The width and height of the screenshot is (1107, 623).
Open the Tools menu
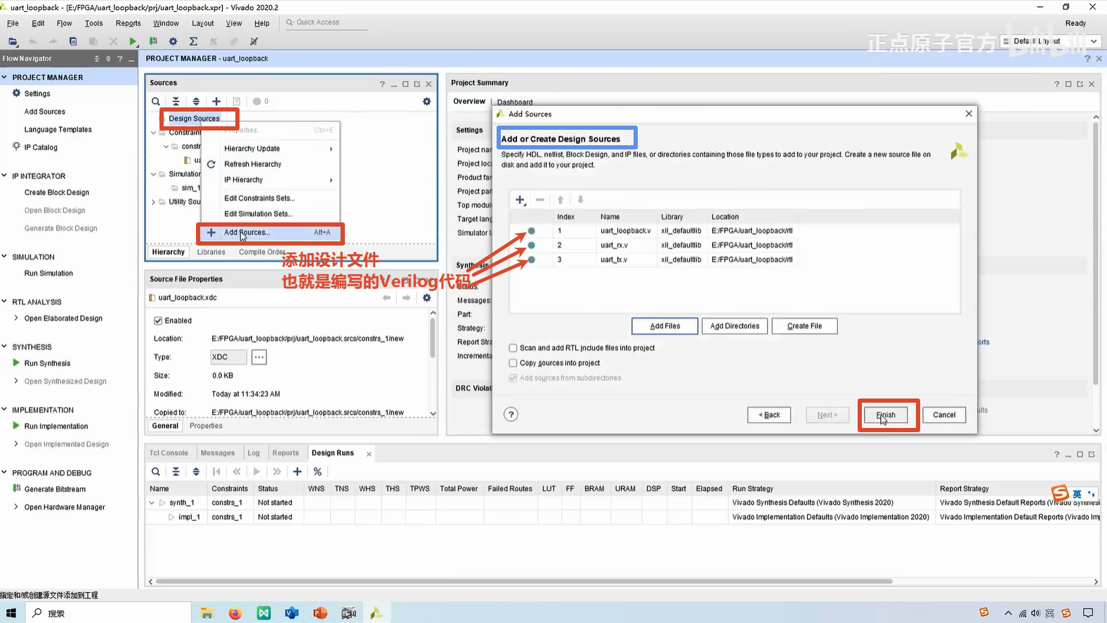94,23
